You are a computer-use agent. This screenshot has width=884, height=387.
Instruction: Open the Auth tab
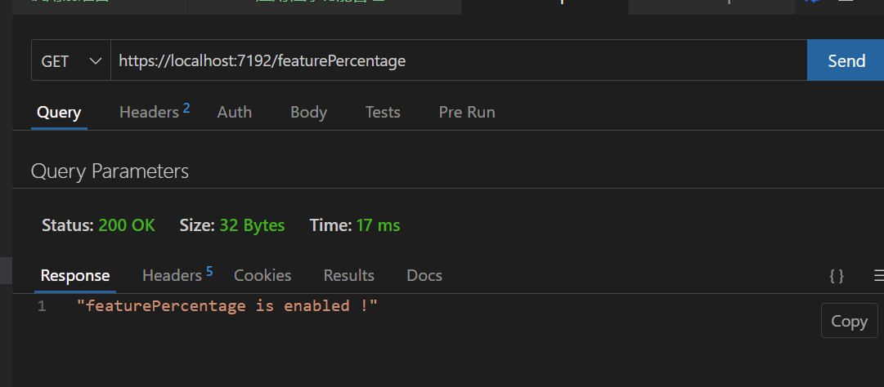pos(235,112)
